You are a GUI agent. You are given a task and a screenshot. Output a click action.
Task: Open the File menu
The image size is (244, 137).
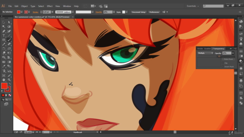tap(10, 6)
